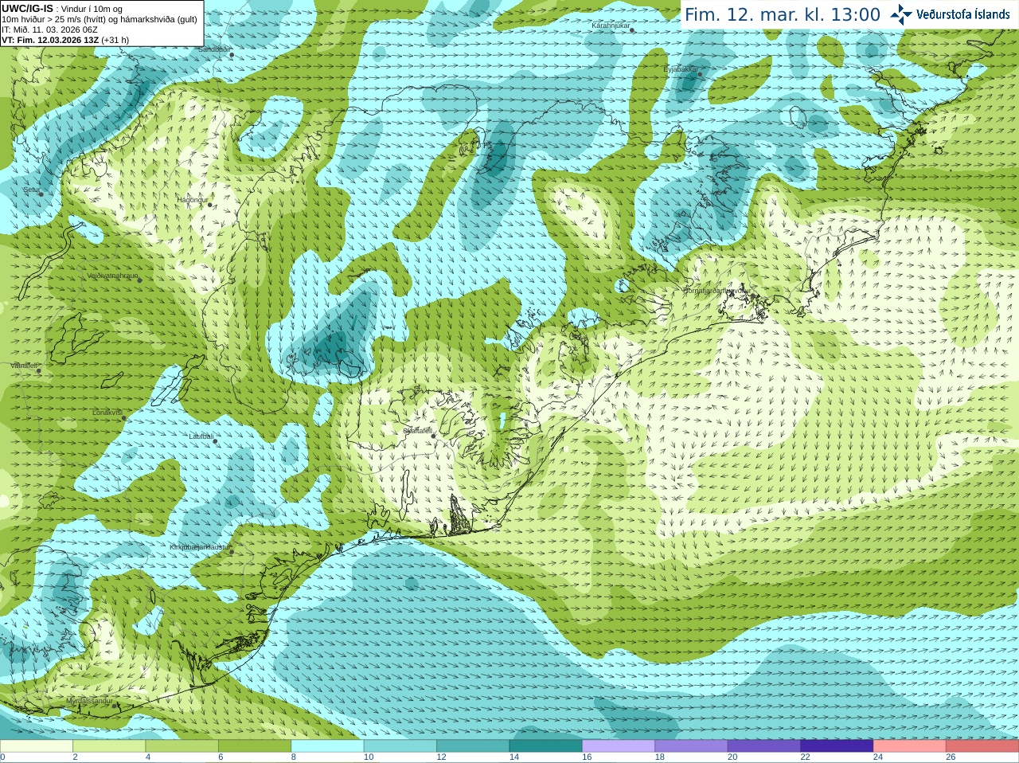The width and height of the screenshot is (1019, 763).
Task: Select the Eyjabakkar station marker
Action: coord(701,73)
